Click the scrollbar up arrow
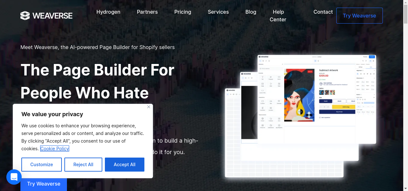The image size is (408, 191). (x=405, y=3)
